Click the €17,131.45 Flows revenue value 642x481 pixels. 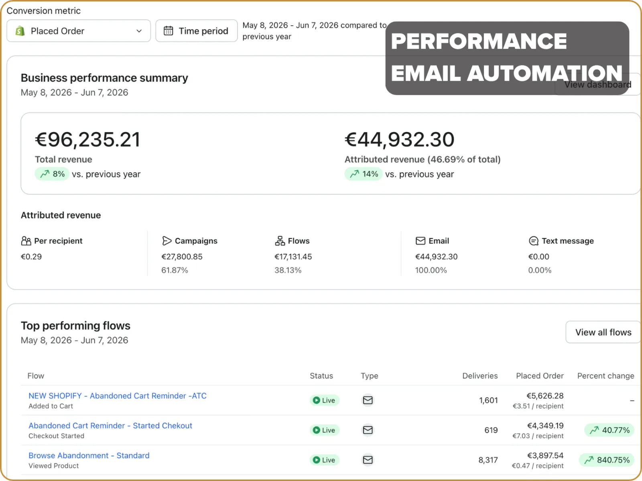pos(293,257)
